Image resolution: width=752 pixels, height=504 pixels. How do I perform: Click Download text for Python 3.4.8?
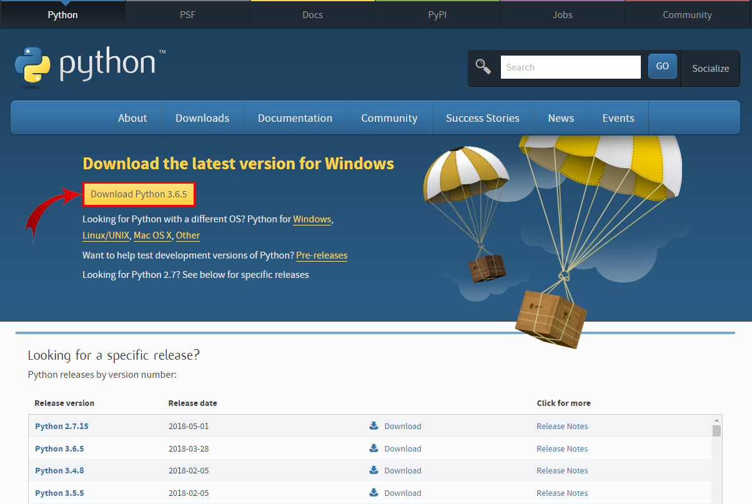403,470
